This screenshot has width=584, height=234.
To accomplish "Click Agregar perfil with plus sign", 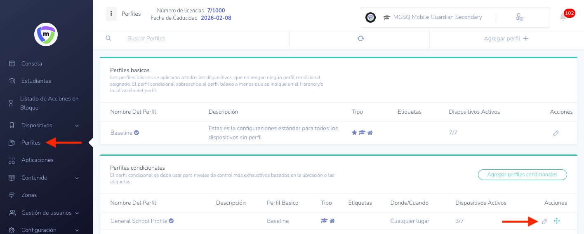I will pyautogui.click(x=506, y=38).
